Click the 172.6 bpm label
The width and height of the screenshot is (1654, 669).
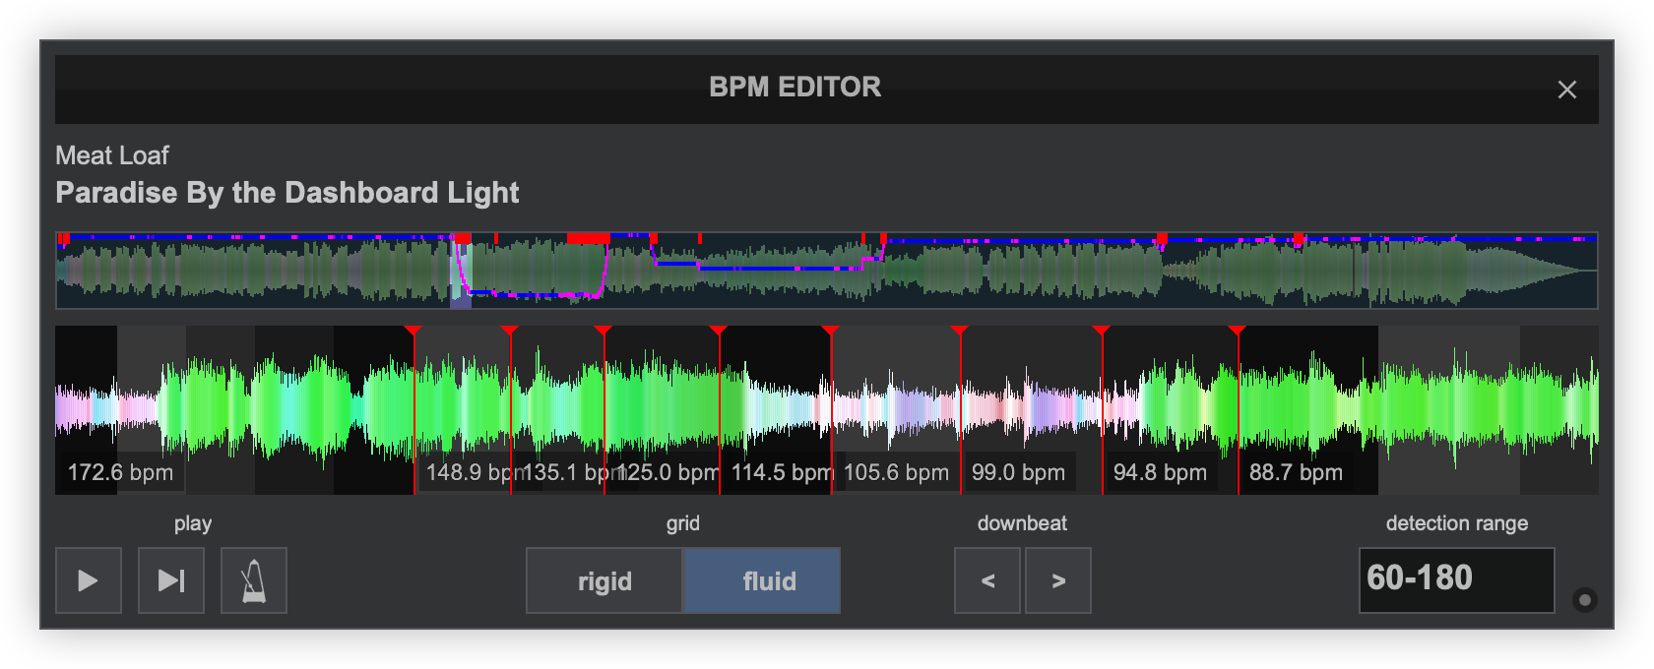[120, 472]
